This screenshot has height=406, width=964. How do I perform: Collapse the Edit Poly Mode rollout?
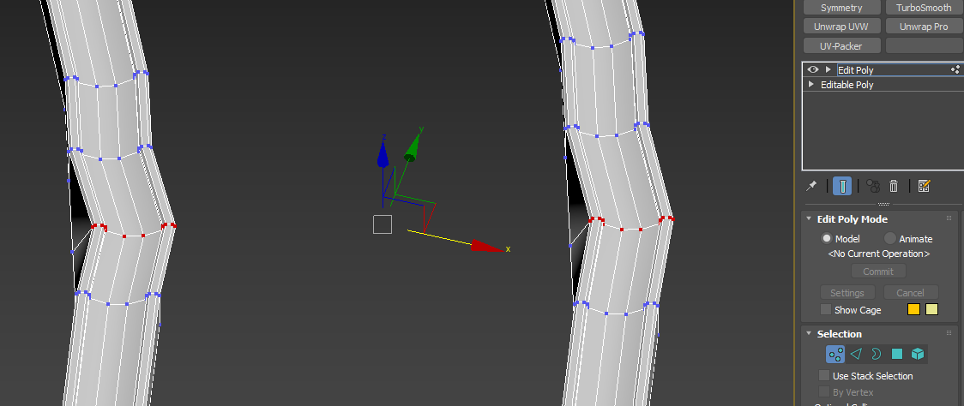point(809,218)
